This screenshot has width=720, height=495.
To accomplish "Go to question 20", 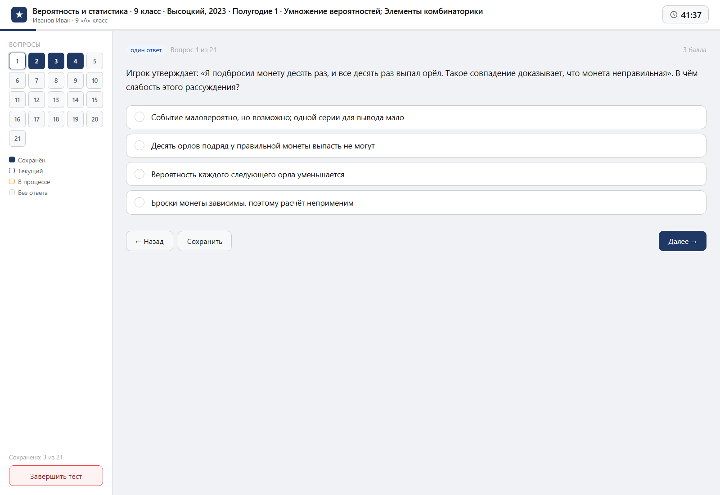I will point(94,119).
